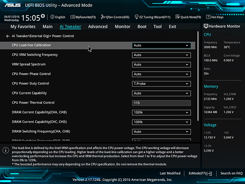Click BCLK value 100.0 MHz

(211, 60)
